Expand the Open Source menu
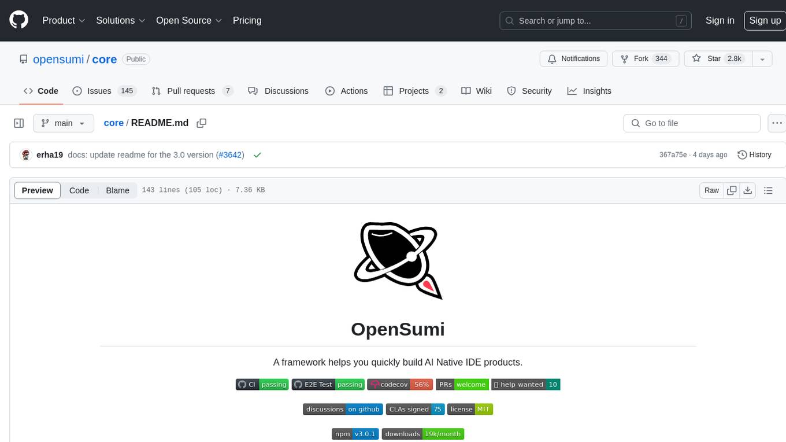This screenshot has height=442, width=786. (189, 20)
